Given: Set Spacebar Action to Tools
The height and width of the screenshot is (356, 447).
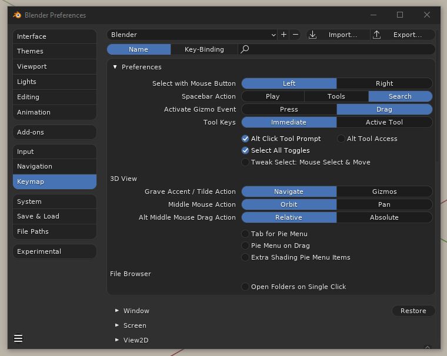Looking at the screenshot, I should pyautogui.click(x=336, y=96).
